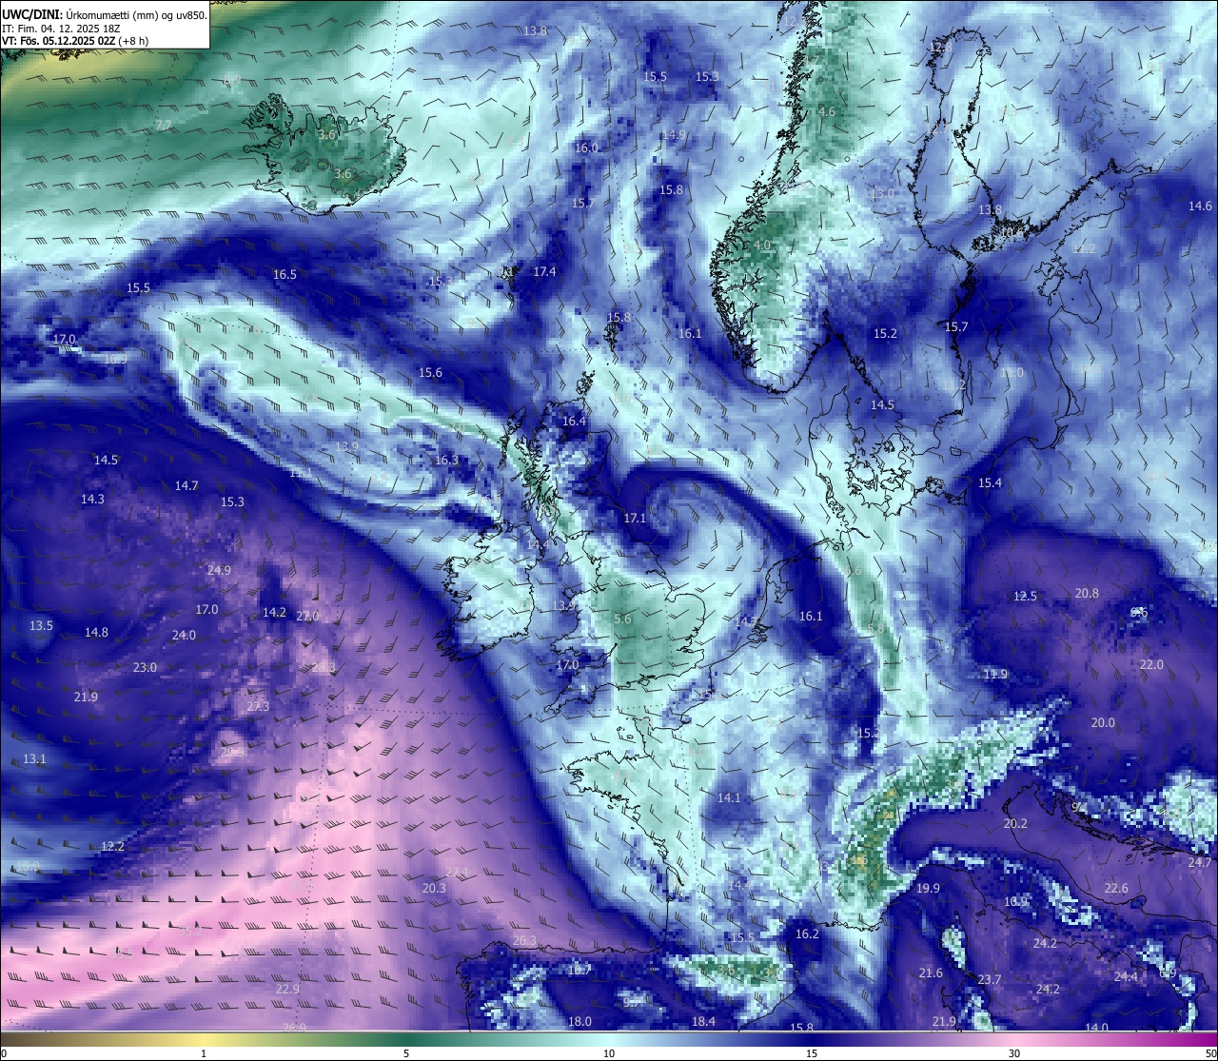The image size is (1218, 1061).
Task: Click the value 16.4 on the map
Action: [574, 422]
